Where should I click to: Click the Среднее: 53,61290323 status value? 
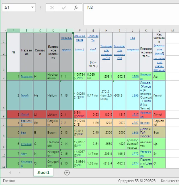(x=137, y=181)
